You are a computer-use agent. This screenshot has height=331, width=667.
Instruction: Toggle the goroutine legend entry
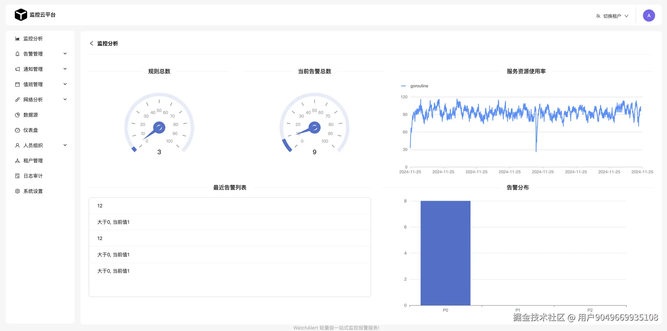(x=415, y=86)
